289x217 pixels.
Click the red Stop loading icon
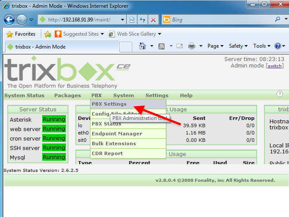pyautogui.click(x=153, y=19)
